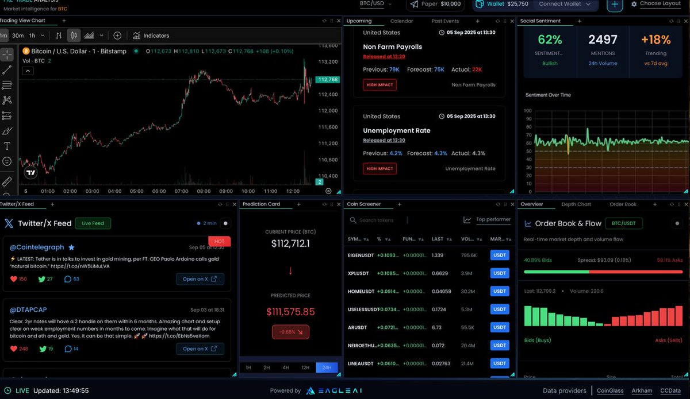Collapse the chart legend with arrow button
The width and height of the screenshot is (690, 399).
pos(28,71)
